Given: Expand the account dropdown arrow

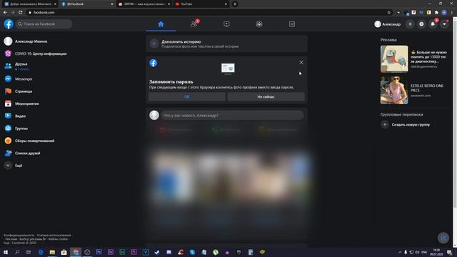Looking at the screenshot, I should pos(444,24).
